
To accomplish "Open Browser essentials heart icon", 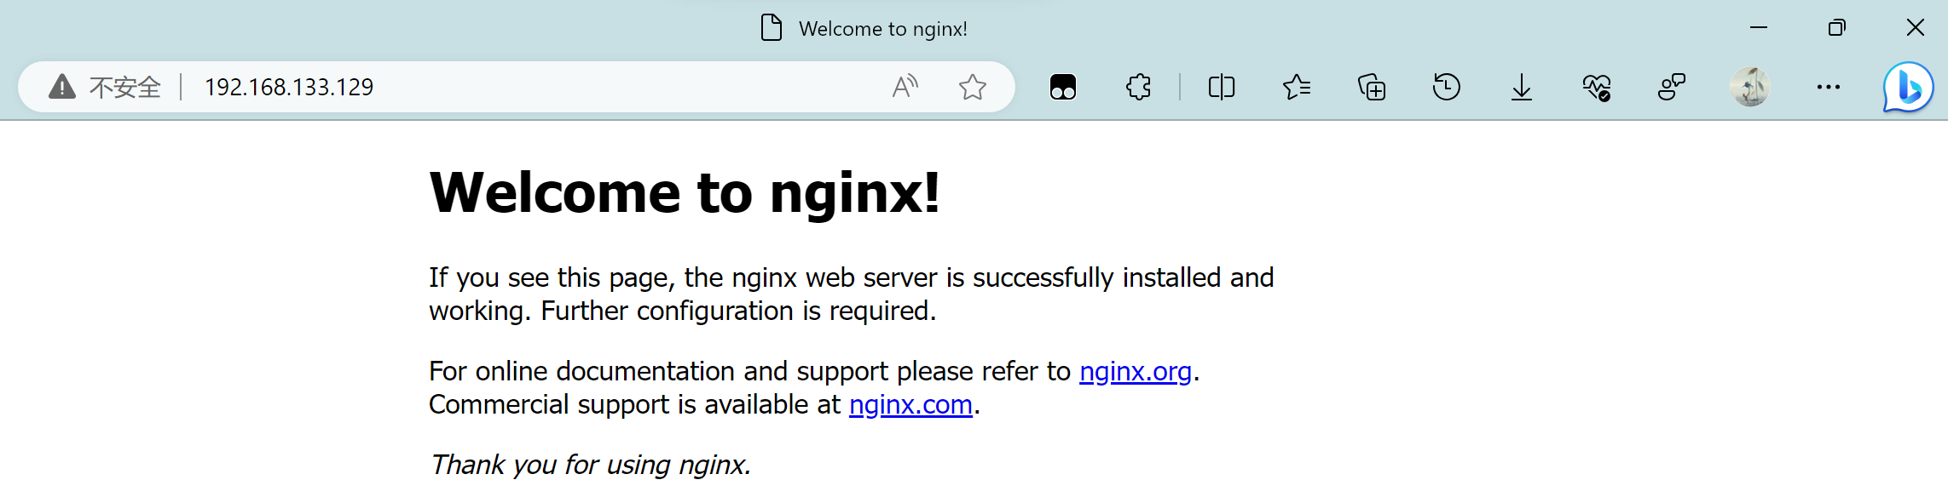I will 1597,87.
